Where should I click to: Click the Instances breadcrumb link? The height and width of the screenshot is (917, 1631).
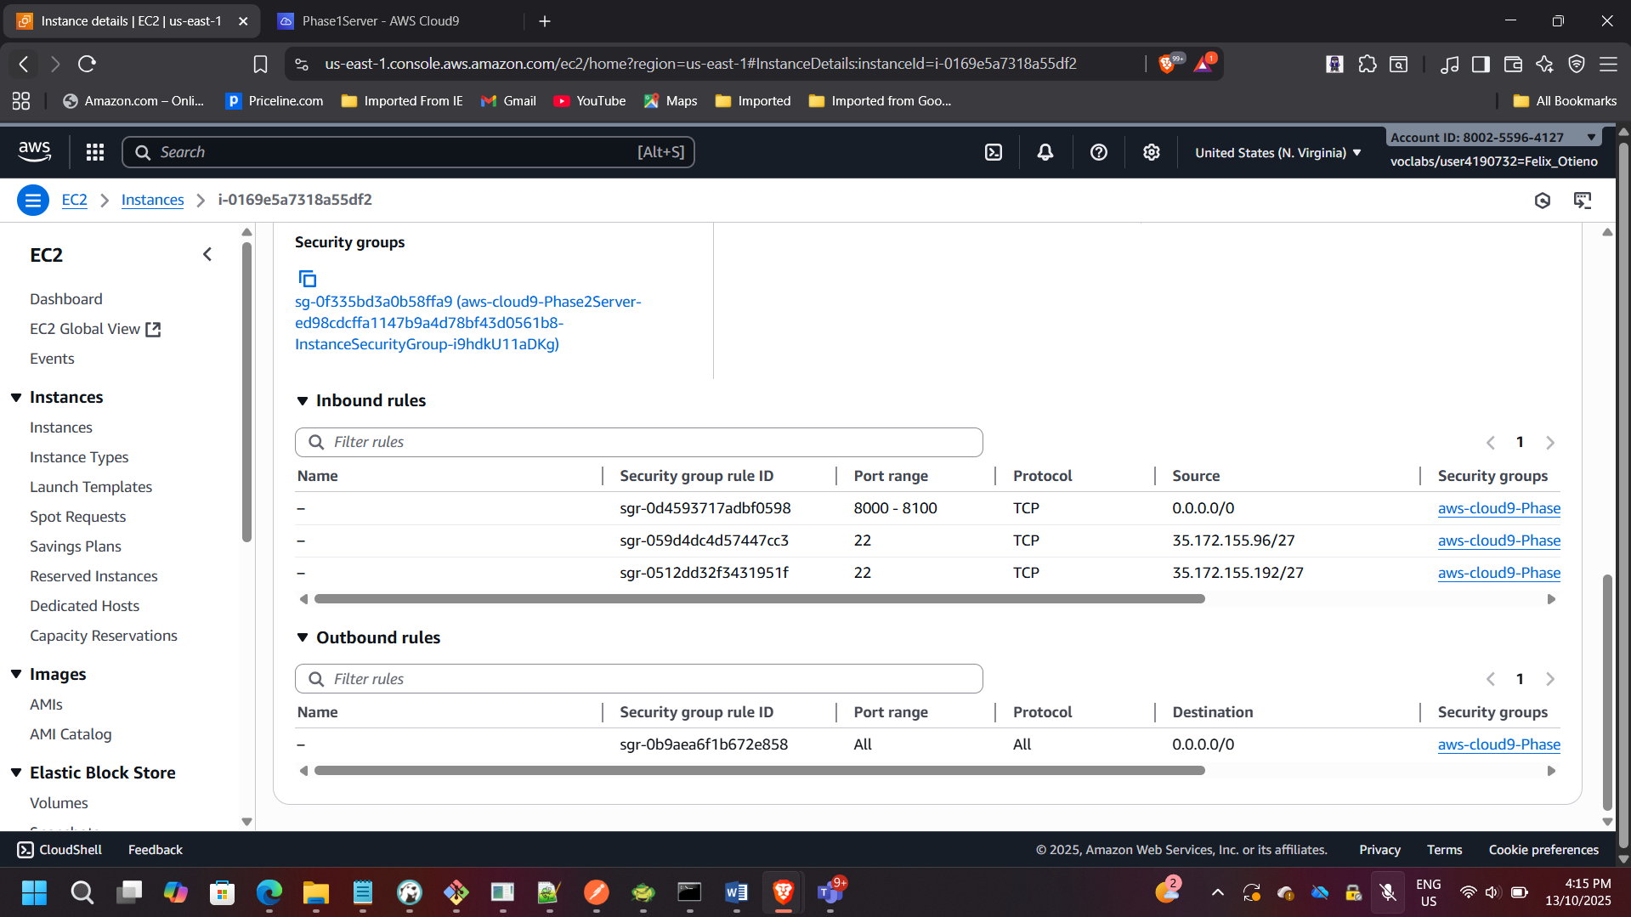152,200
